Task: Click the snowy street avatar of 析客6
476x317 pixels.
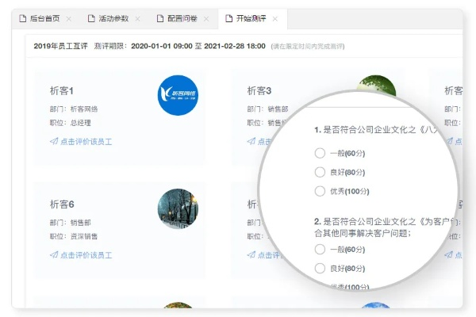Action: [x=178, y=209]
